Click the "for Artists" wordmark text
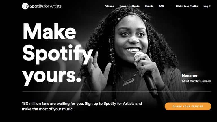 53,6
